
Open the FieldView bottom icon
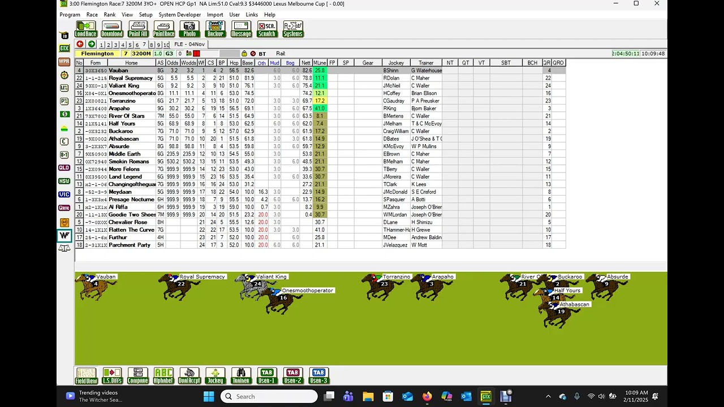86,376
